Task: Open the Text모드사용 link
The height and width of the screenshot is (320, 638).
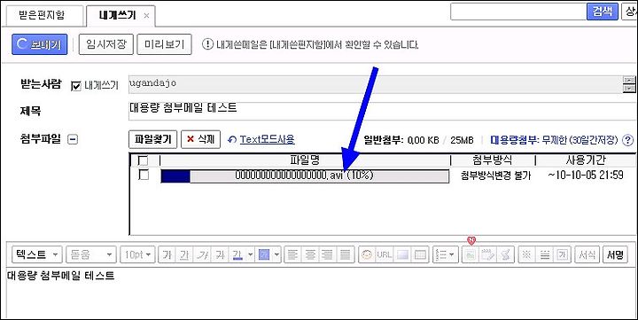Action: pyautogui.click(x=267, y=140)
